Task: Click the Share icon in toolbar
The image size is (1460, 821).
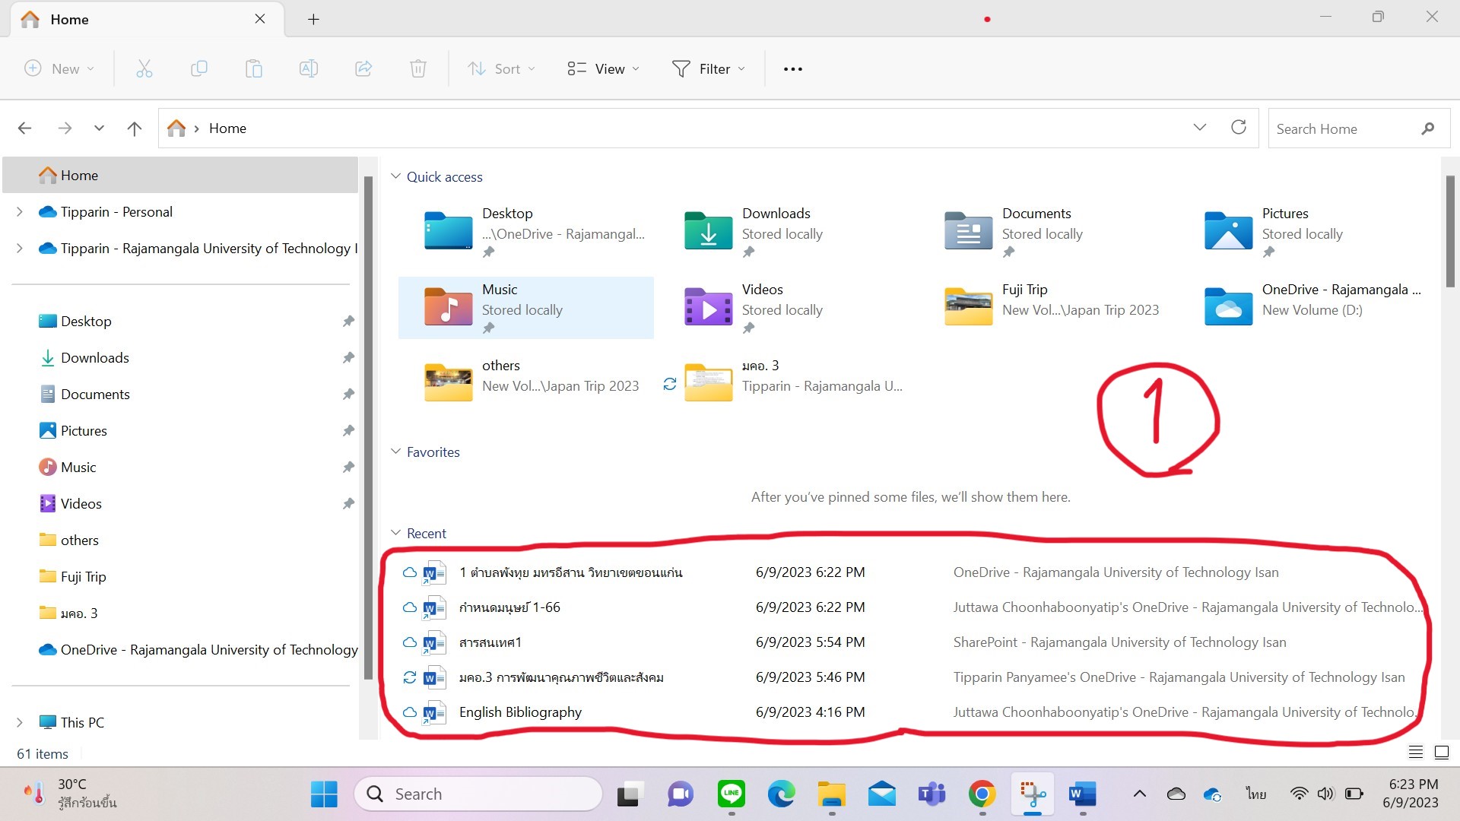Action: pyautogui.click(x=364, y=68)
